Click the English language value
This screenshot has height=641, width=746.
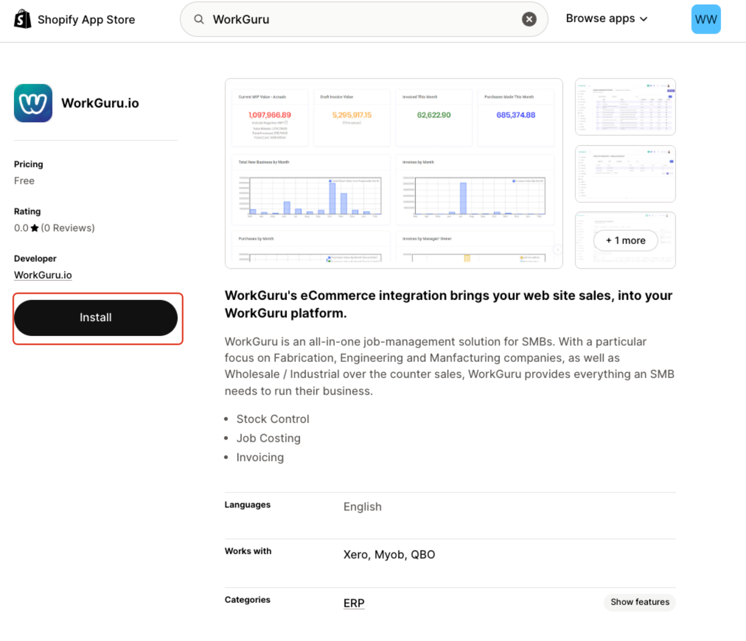[362, 507]
